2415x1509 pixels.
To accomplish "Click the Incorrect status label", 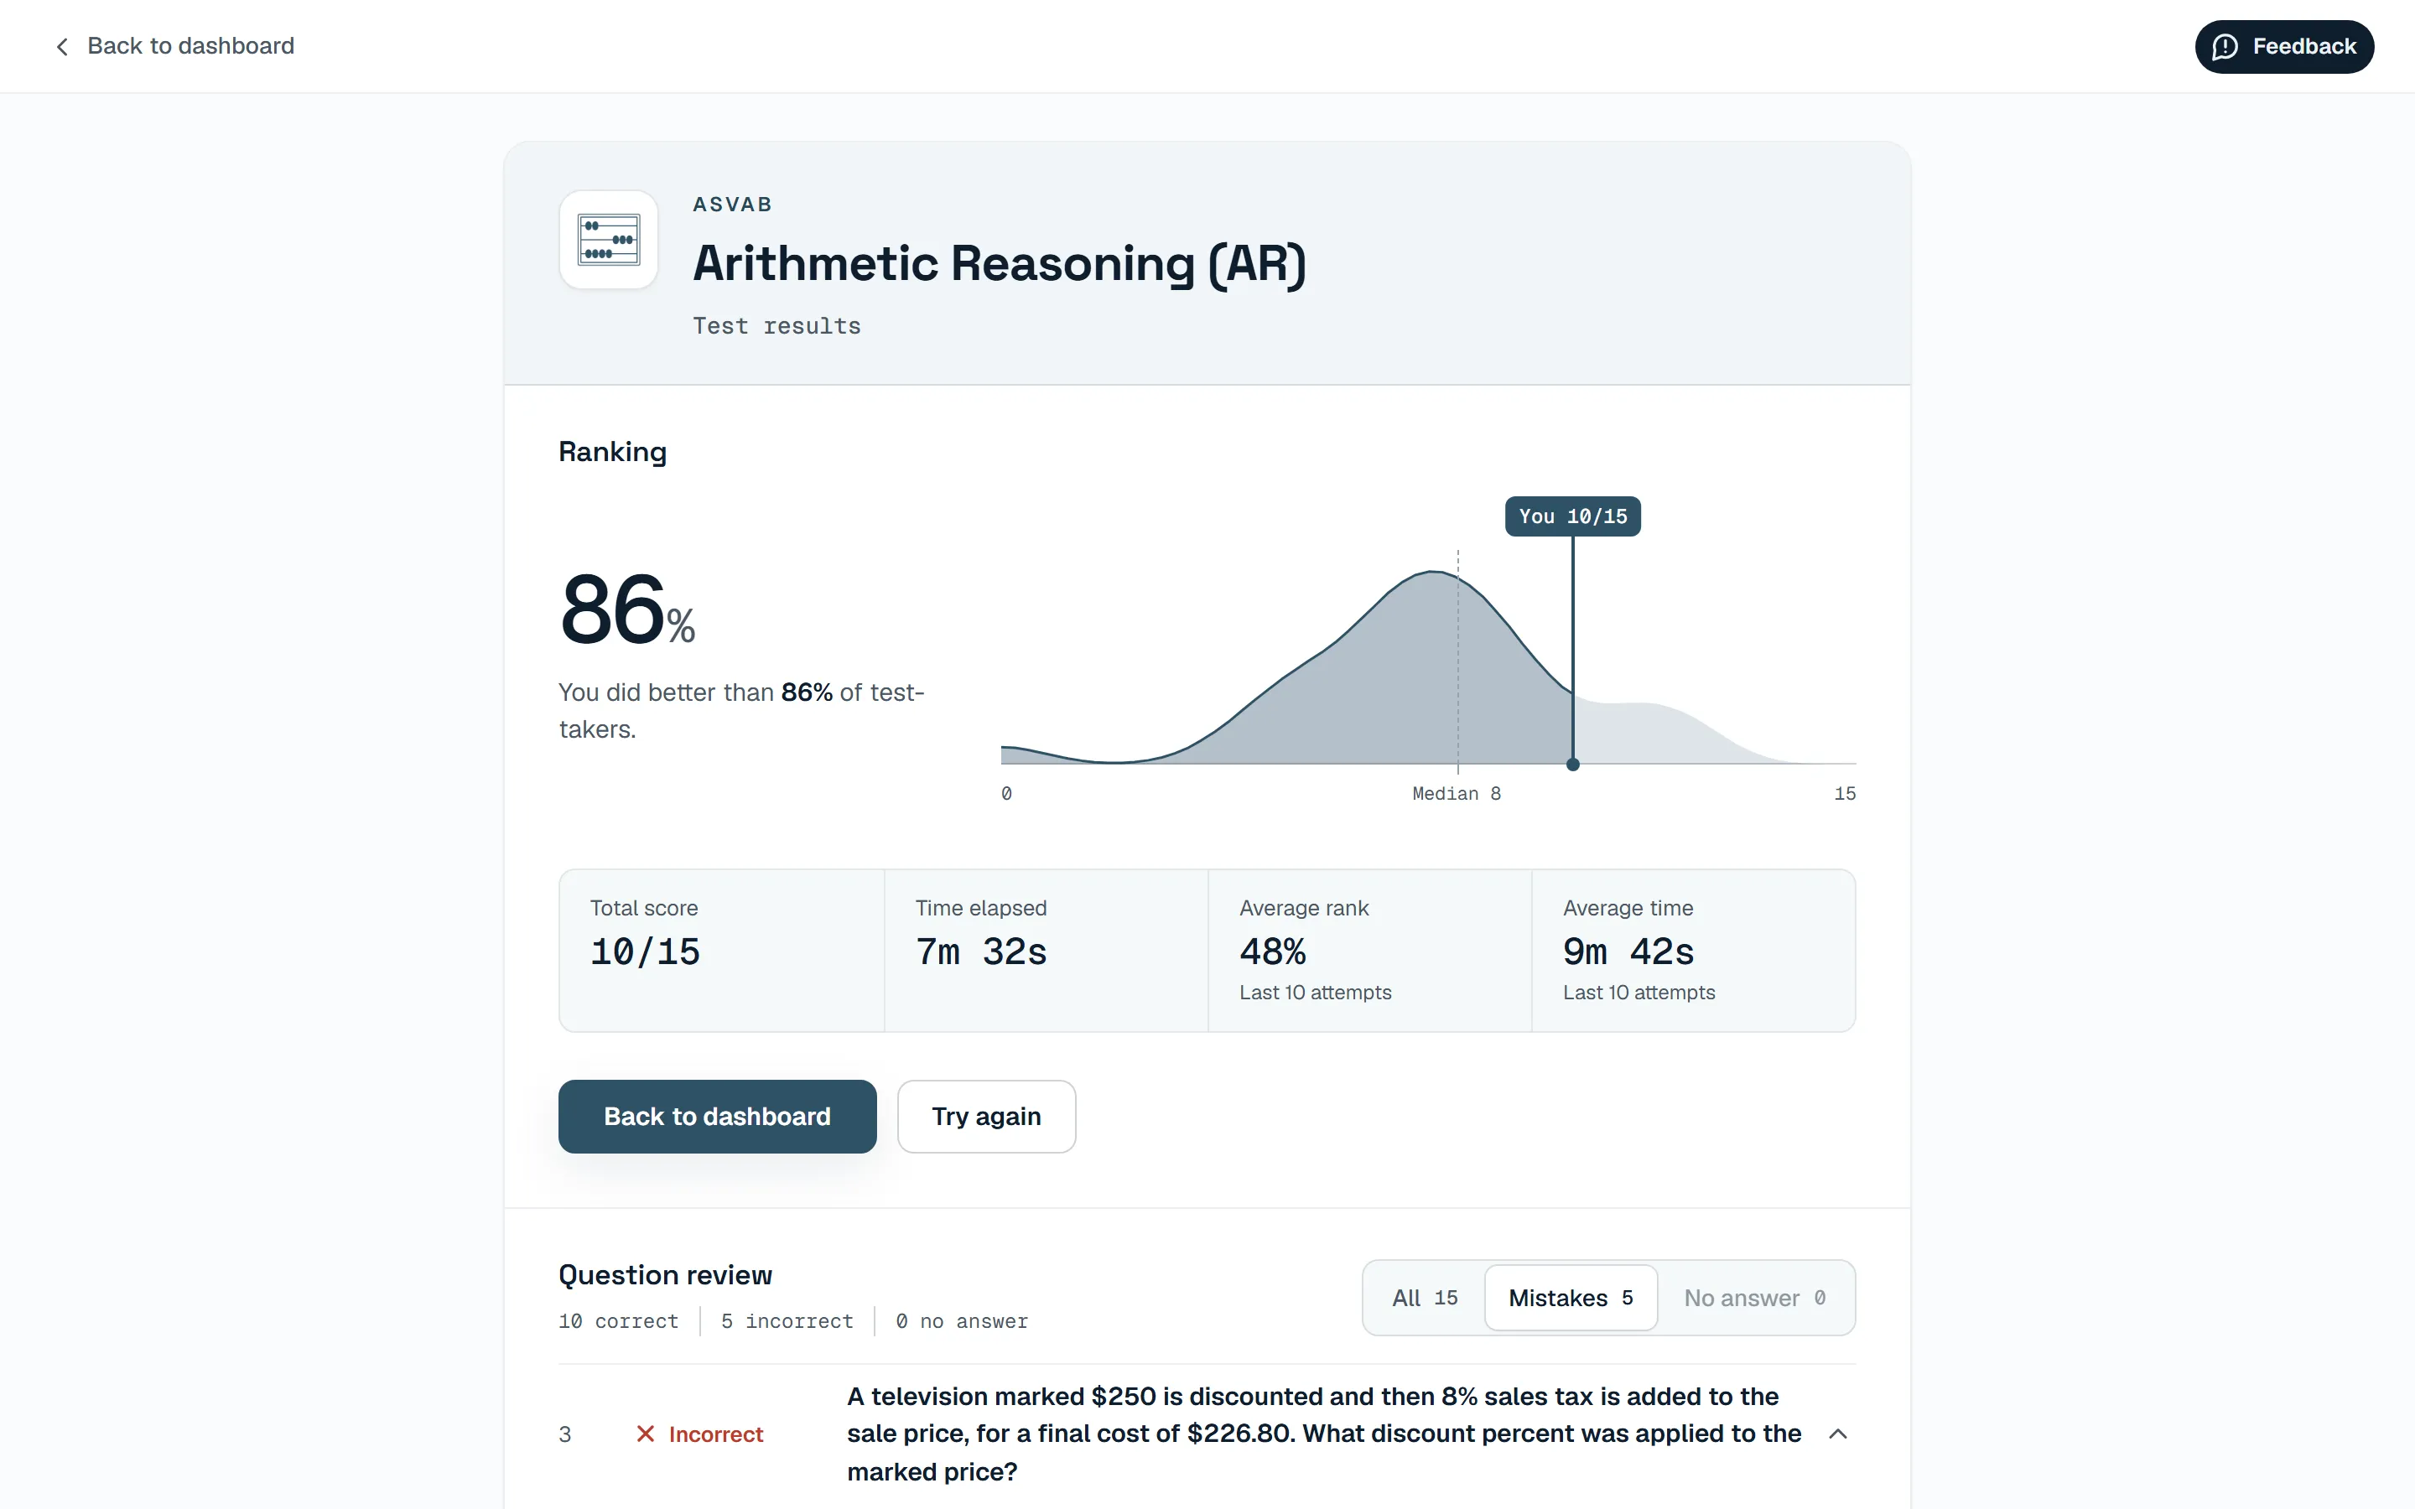I will coord(715,1434).
